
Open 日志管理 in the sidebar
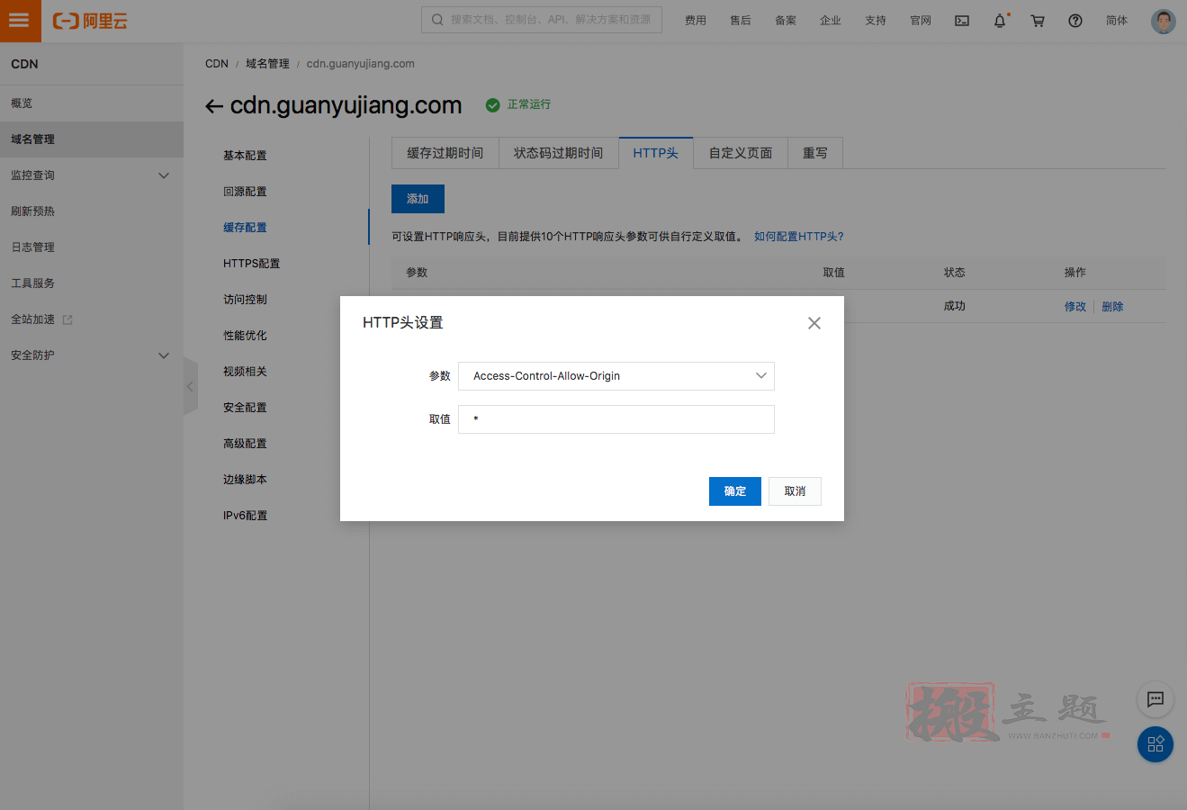pos(92,247)
